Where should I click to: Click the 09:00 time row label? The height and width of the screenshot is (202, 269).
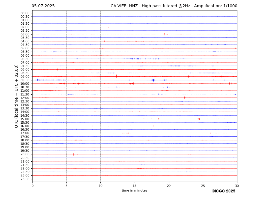(x=25, y=77)
